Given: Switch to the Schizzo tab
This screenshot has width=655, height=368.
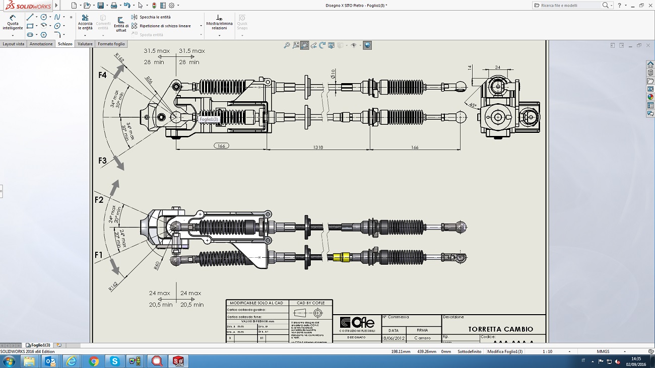Looking at the screenshot, I should [x=65, y=44].
